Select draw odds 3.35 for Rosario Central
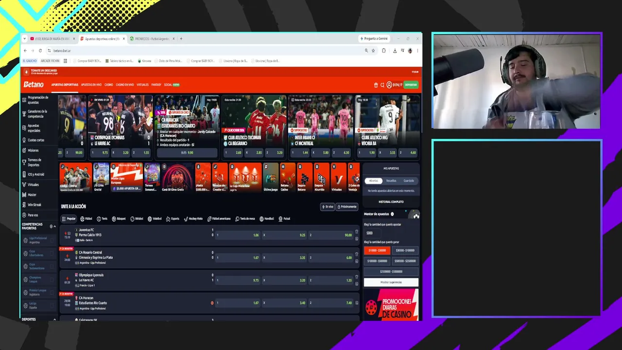This screenshot has width=622, height=350. click(284, 258)
